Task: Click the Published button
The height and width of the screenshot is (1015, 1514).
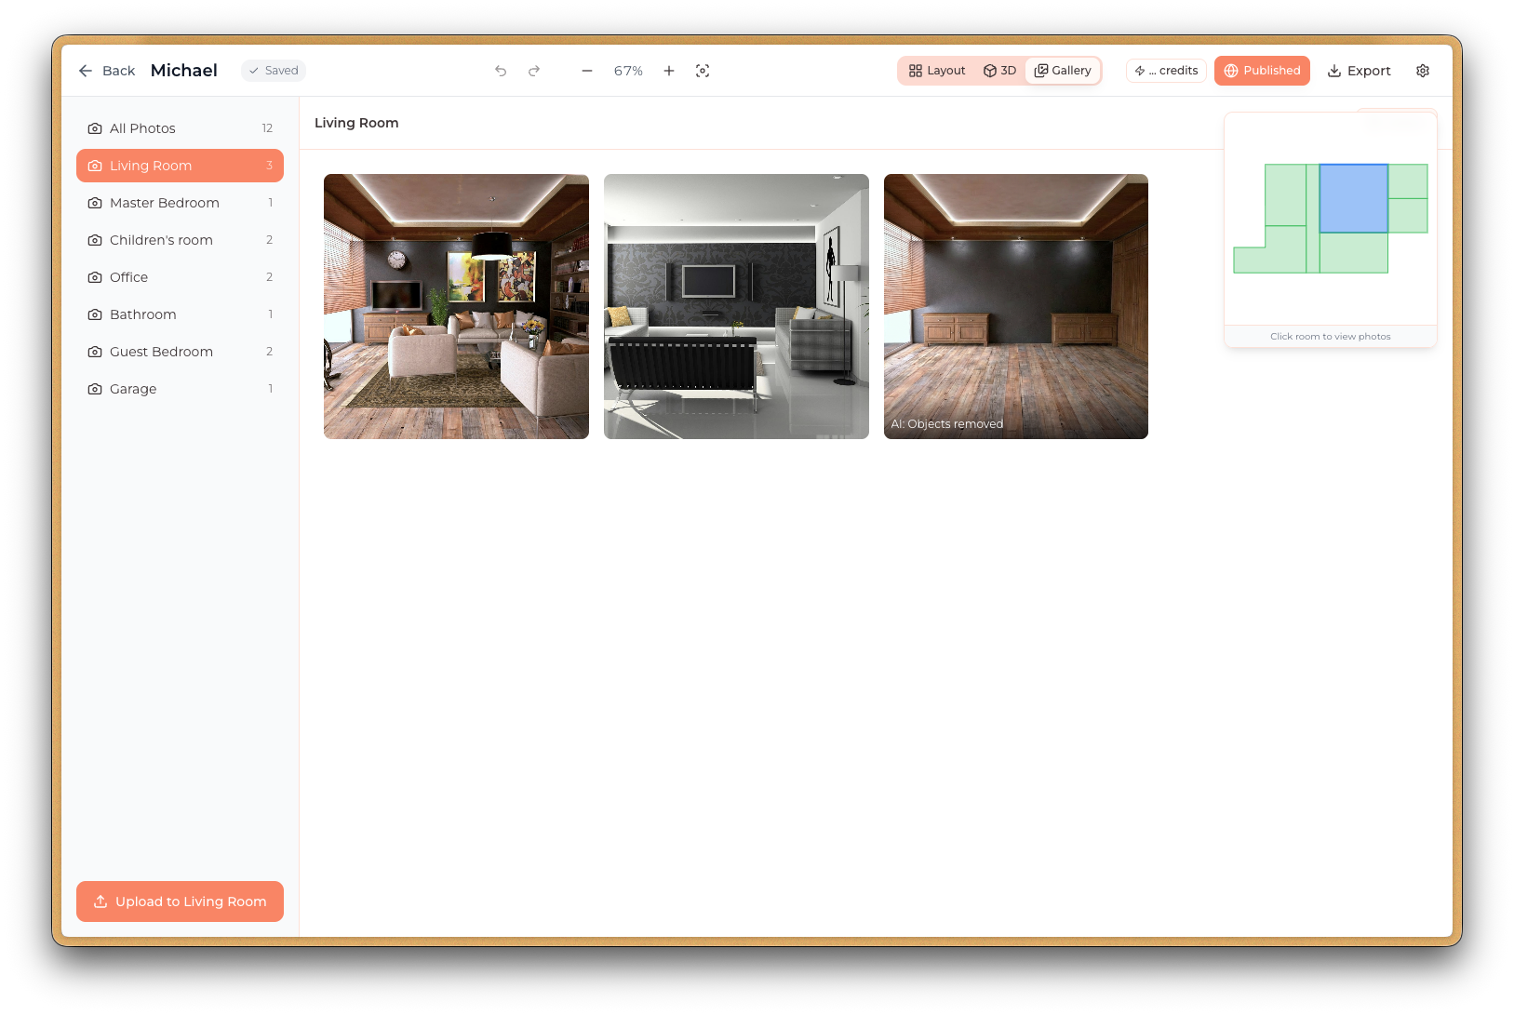Action: pyautogui.click(x=1262, y=70)
